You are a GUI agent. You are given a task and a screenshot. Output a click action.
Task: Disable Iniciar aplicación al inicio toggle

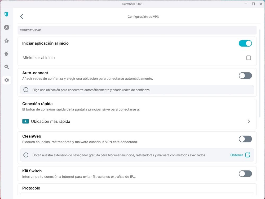(245, 43)
